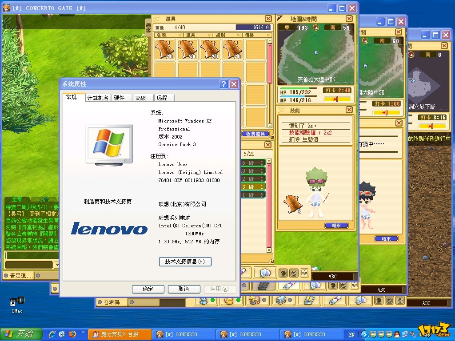
Task: Click the yellow slider under 打卡 2:46
Action: point(337,99)
